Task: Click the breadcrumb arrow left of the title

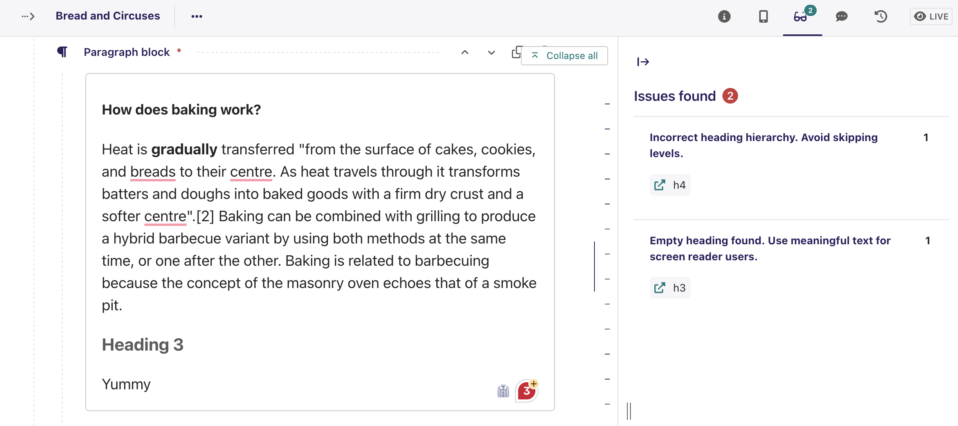Action: (28, 16)
